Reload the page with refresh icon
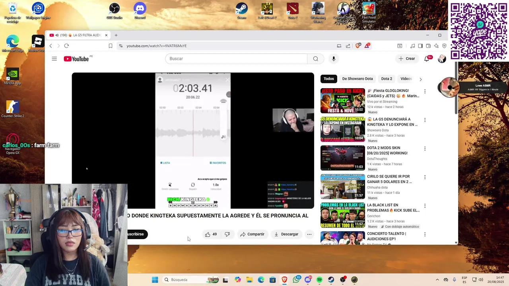The height and width of the screenshot is (286, 509). point(66,46)
